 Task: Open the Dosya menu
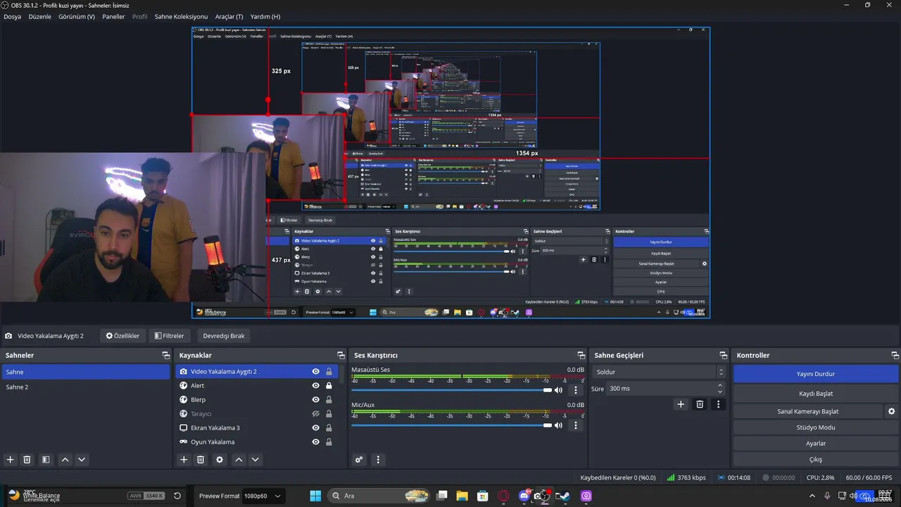(x=12, y=16)
